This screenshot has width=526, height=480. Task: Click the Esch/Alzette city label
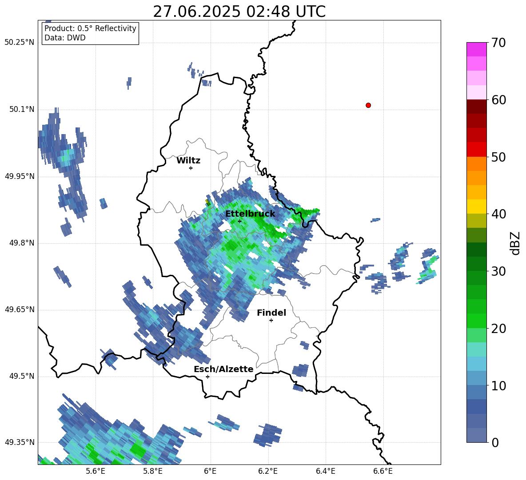(x=223, y=369)
